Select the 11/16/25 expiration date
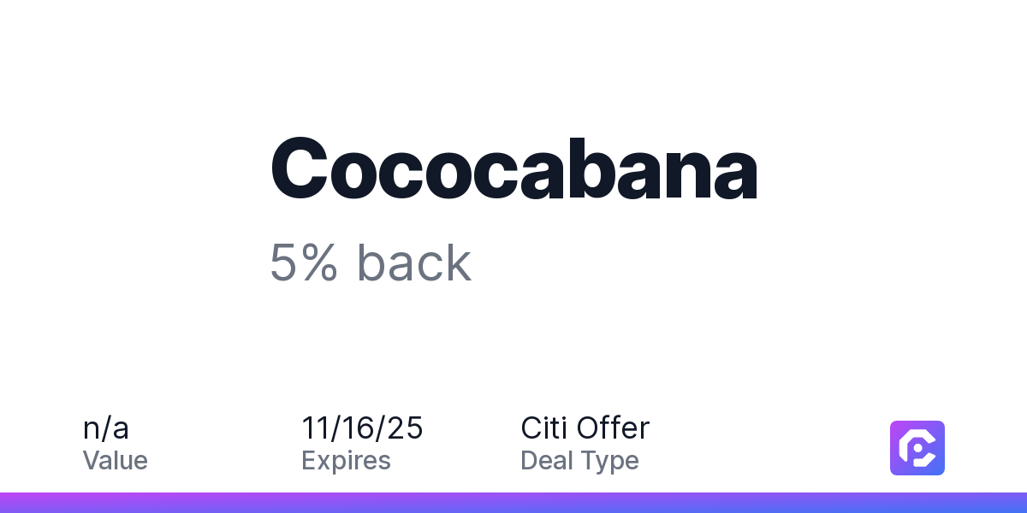Screen dimensions: 1027x513 click(x=362, y=427)
